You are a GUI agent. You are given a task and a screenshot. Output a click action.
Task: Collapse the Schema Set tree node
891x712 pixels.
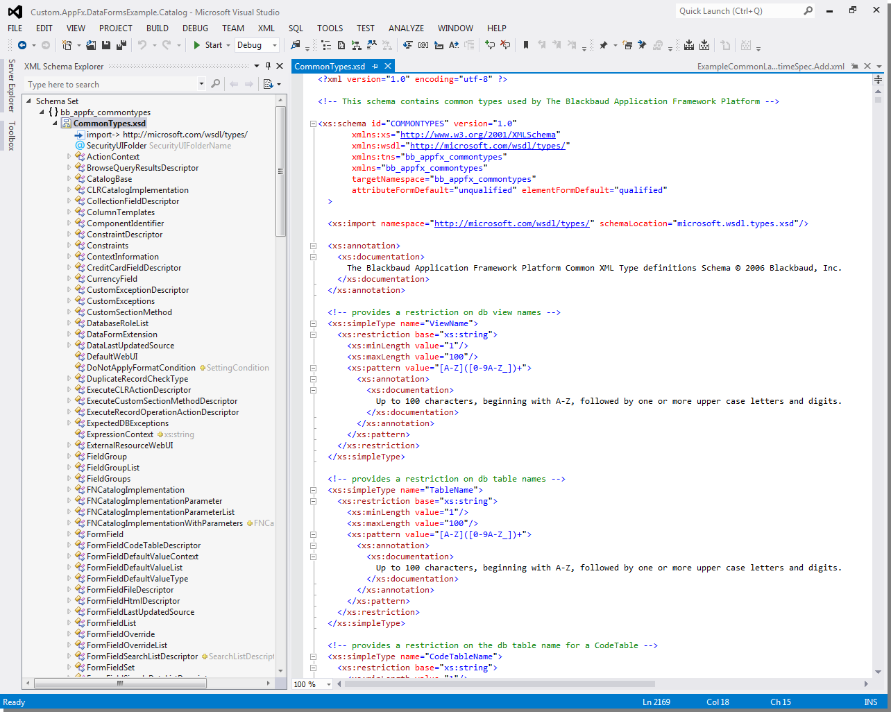pyautogui.click(x=29, y=101)
